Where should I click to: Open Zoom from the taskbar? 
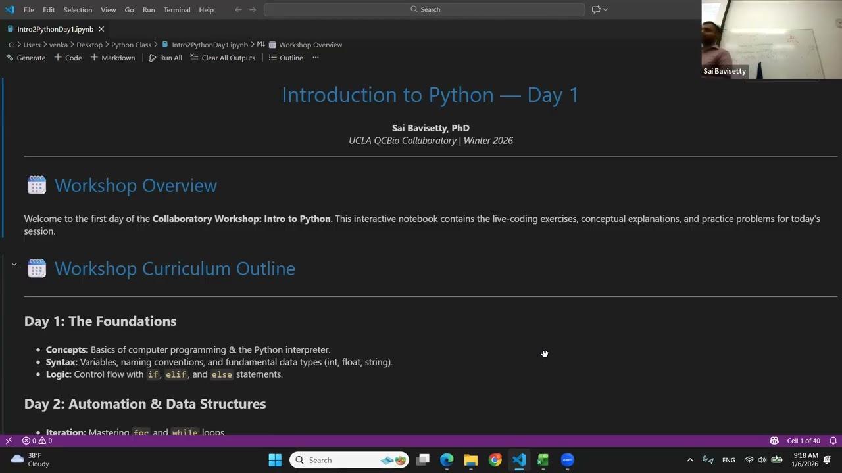pyautogui.click(x=567, y=460)
